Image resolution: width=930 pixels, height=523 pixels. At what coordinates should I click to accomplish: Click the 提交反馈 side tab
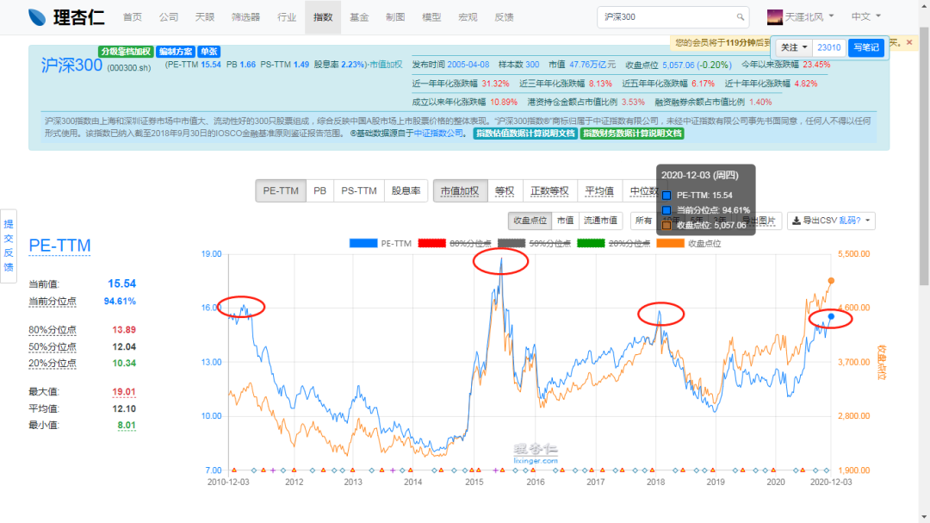point(9,246)
